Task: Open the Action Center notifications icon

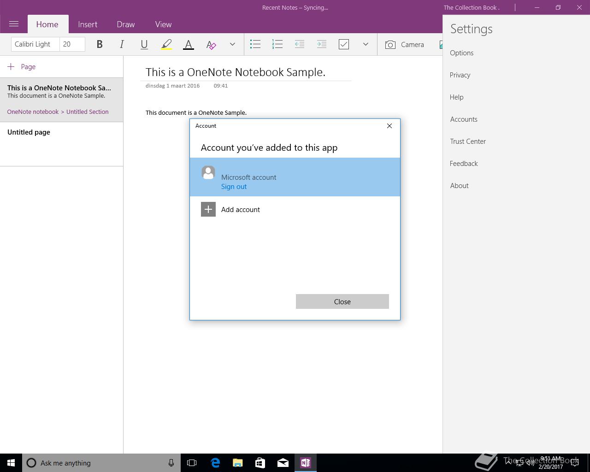Action: (x=575, y=463)
